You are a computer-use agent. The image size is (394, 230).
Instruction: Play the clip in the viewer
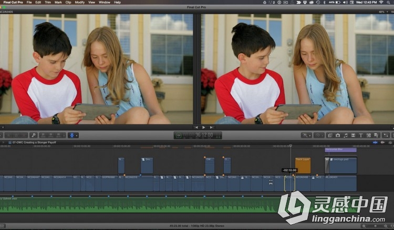tap(203, 127)
